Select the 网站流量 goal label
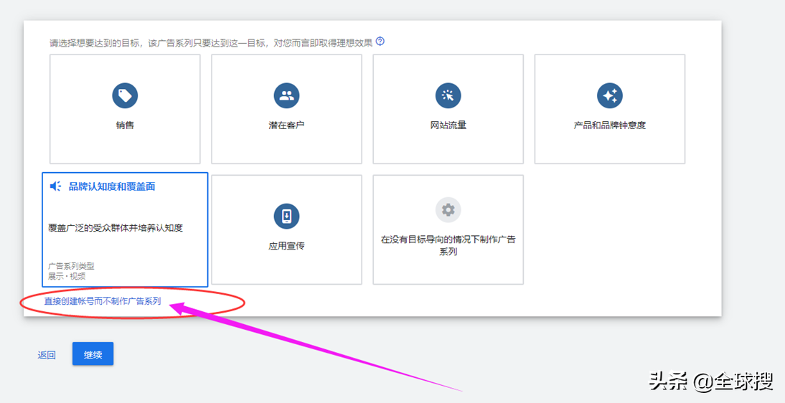The image size is (785, 403). [x=448, y=125]
